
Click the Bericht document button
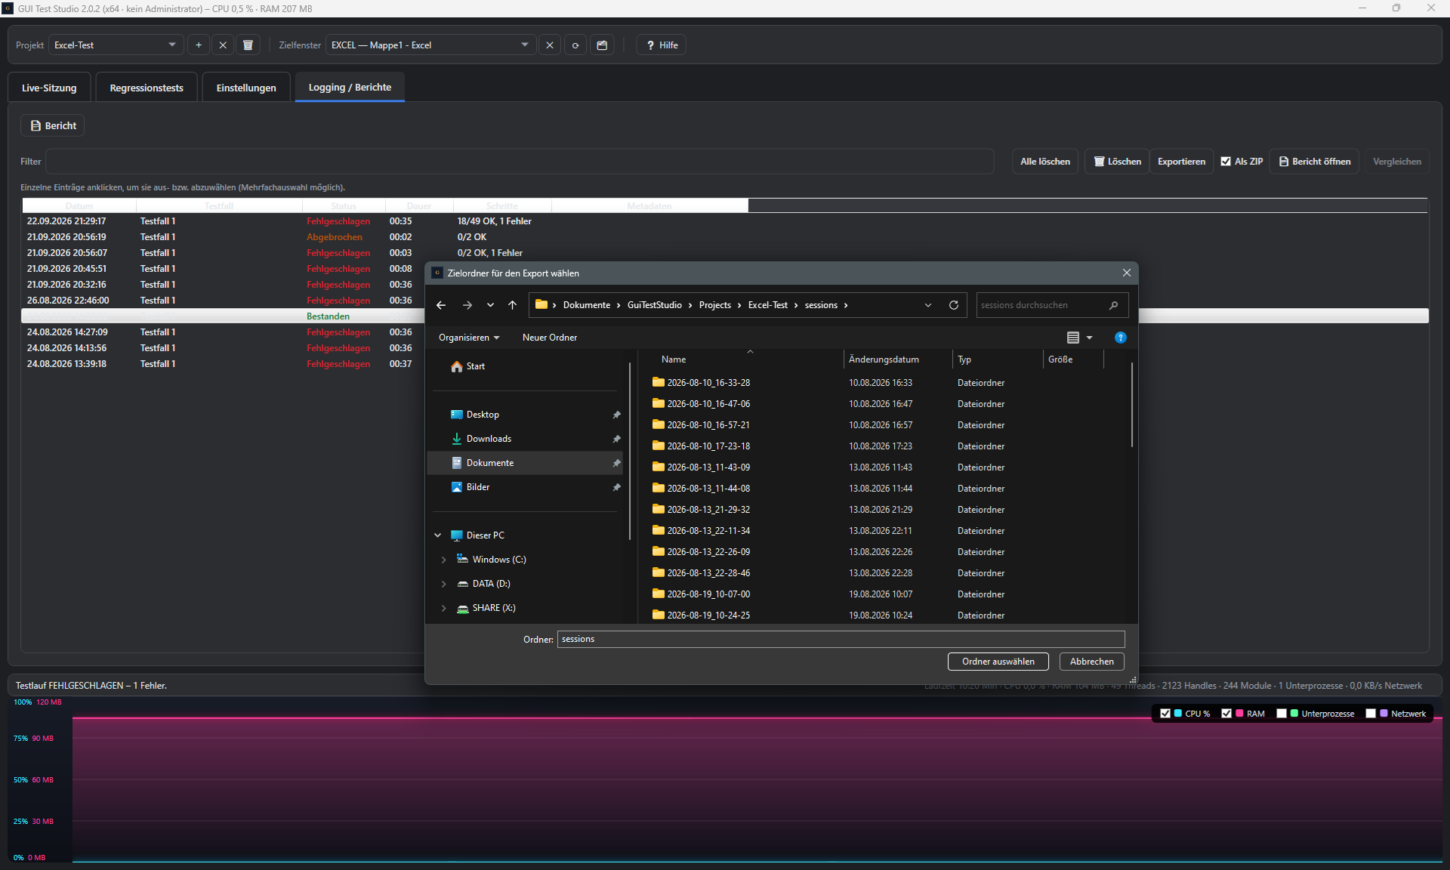pyautogui.click(x=53, y=125)
